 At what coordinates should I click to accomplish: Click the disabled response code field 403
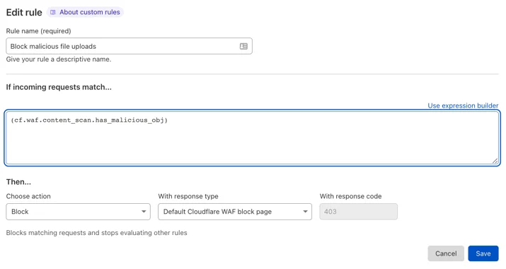click(359, 212)
